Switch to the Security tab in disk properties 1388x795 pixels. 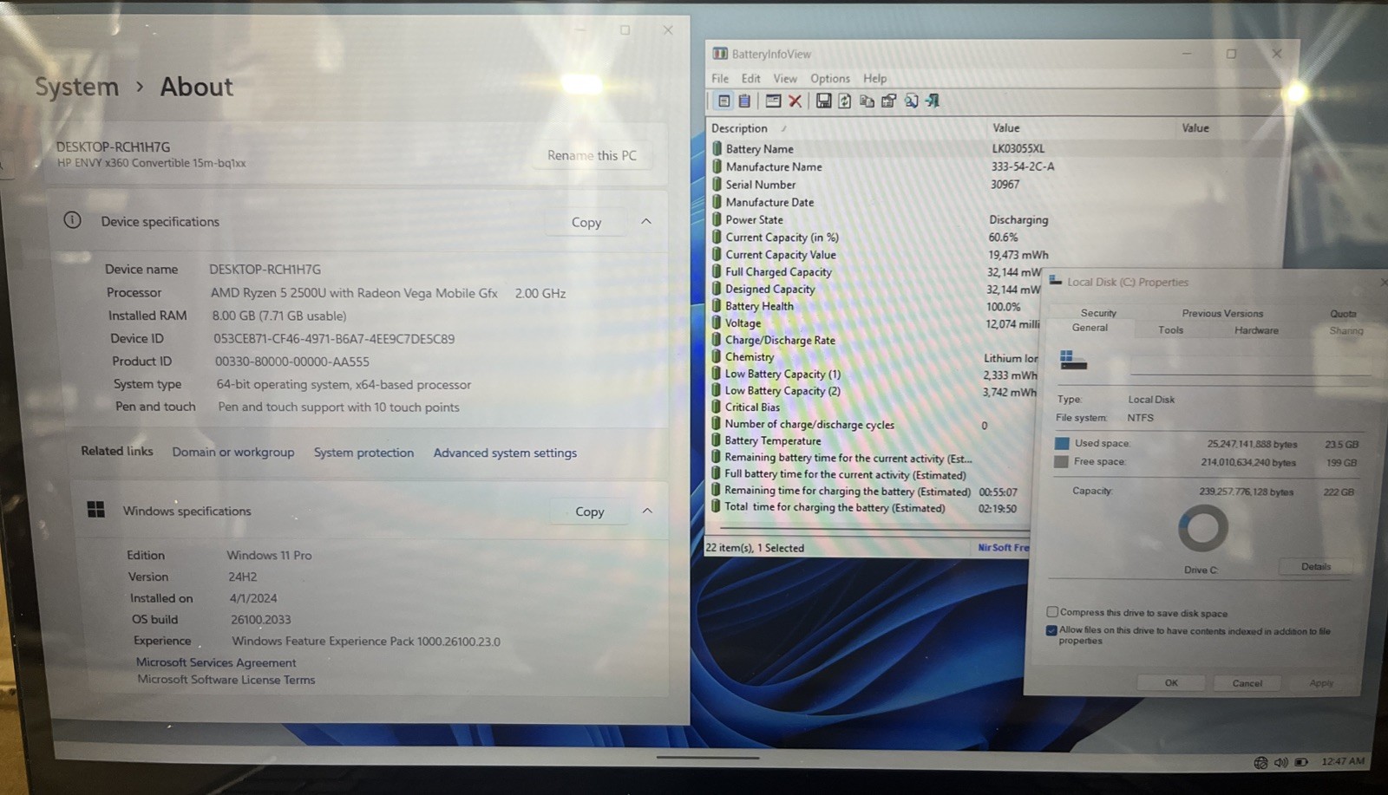click(x=1098, y=313)
